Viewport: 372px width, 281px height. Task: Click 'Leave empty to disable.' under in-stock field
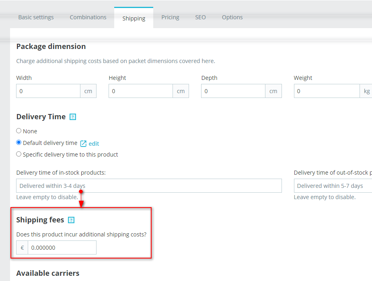click(47, 197)
